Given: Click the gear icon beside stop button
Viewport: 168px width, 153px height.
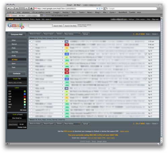Looking at the screenshot, I should coord(31,8).
